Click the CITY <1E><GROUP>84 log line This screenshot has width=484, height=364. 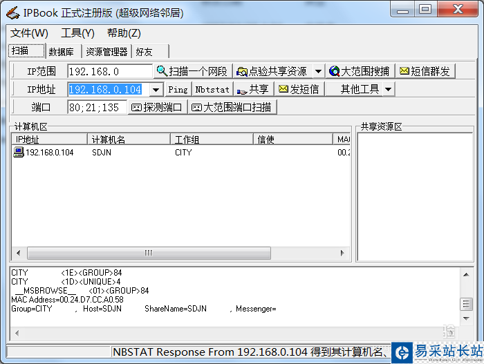tap(66, 273)
